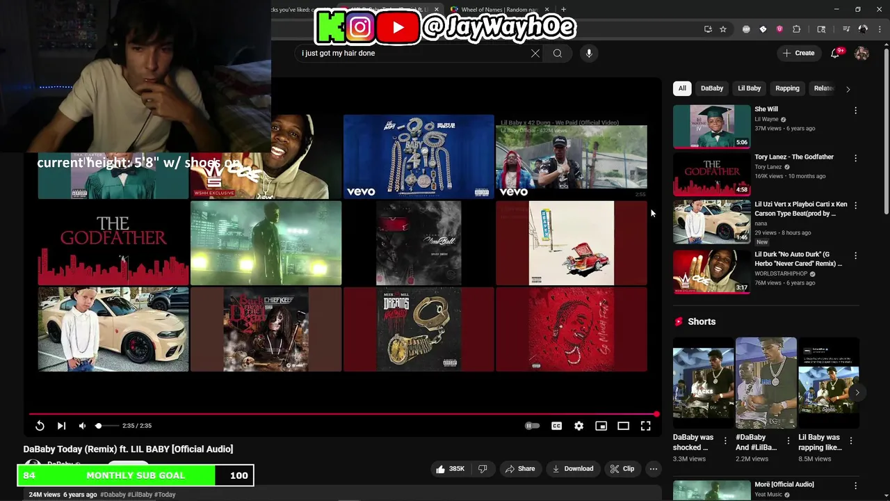
Task: Toggle theater mode
Action: (x=624, y=426)
